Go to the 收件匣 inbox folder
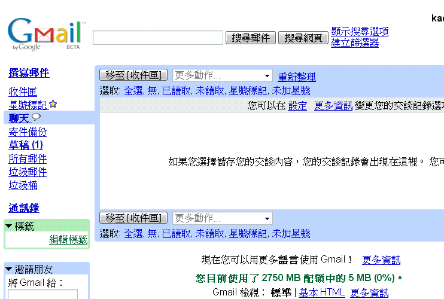This screenshot has width=444, height=299. point(23,91)
